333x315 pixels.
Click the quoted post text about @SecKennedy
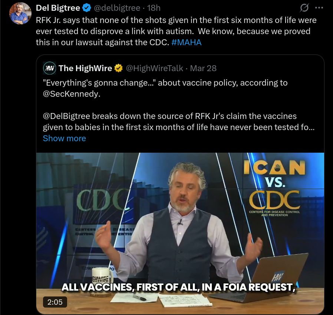point(165,88)
